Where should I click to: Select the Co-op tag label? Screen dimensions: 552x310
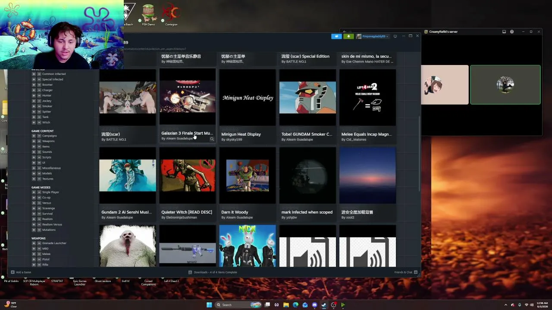pyautogui.click(x=46, y=198)
